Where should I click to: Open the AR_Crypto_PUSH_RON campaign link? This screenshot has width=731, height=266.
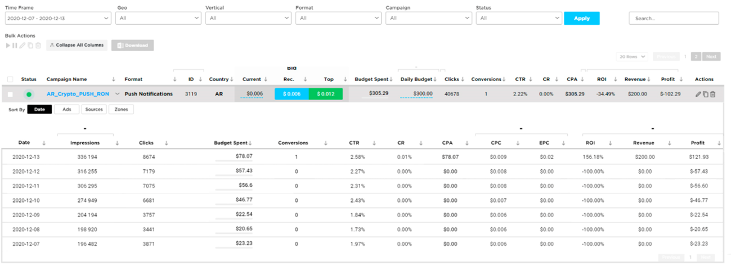[78, 94]
